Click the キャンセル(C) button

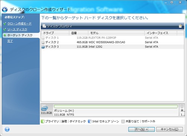169,129
